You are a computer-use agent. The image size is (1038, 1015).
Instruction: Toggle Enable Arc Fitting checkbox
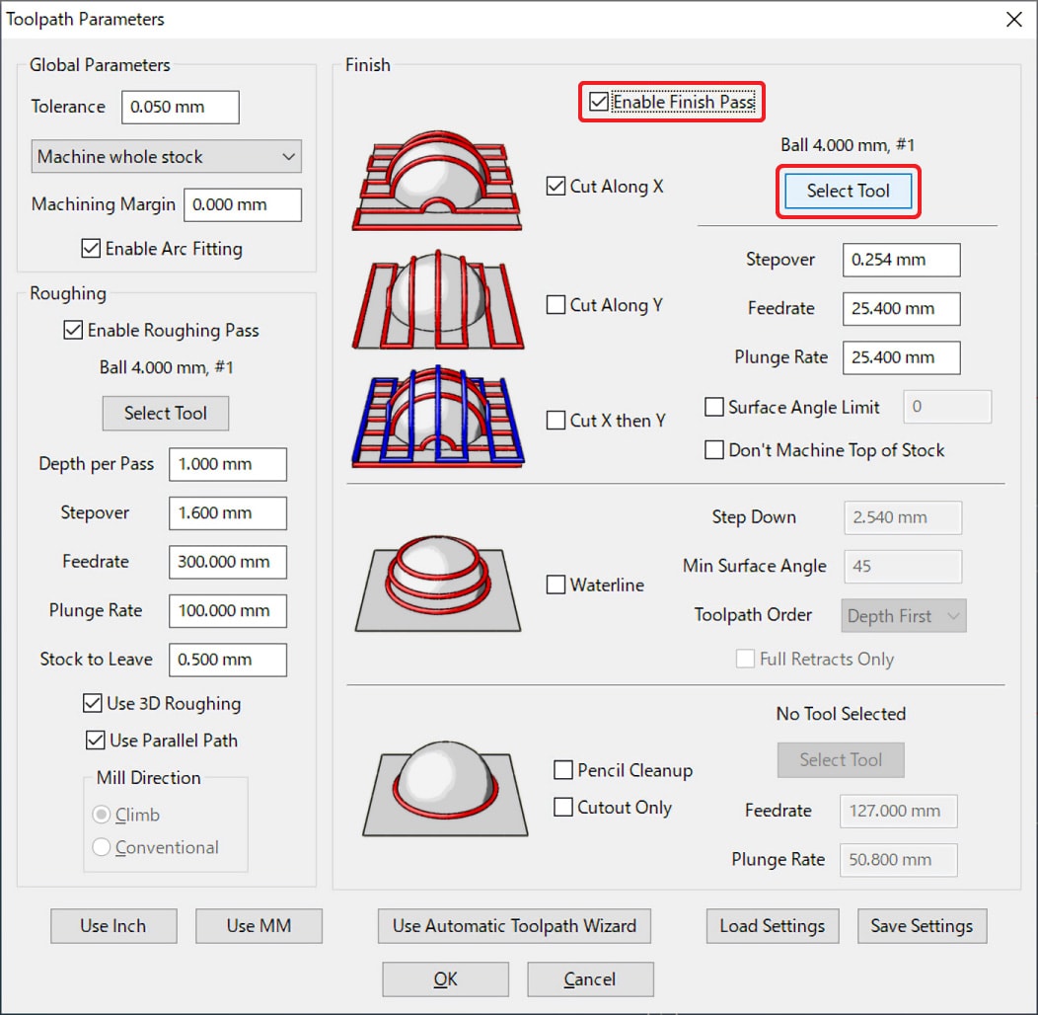(x=92, y=249)
